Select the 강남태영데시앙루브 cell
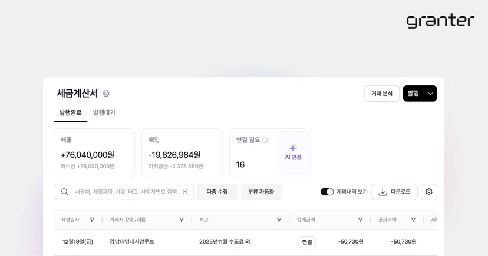The height and width of the screenshot is (256, 488). click(x=132, y=241)
